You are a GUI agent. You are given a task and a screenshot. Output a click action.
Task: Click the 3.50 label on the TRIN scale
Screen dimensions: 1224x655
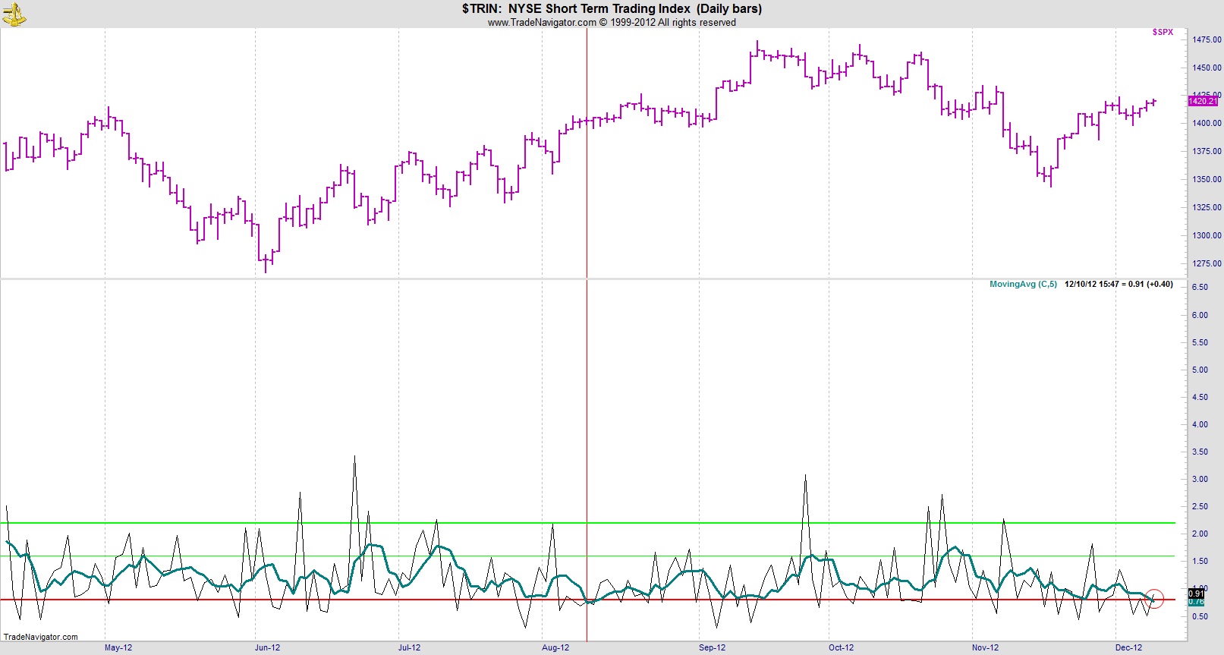[1200, 452]
